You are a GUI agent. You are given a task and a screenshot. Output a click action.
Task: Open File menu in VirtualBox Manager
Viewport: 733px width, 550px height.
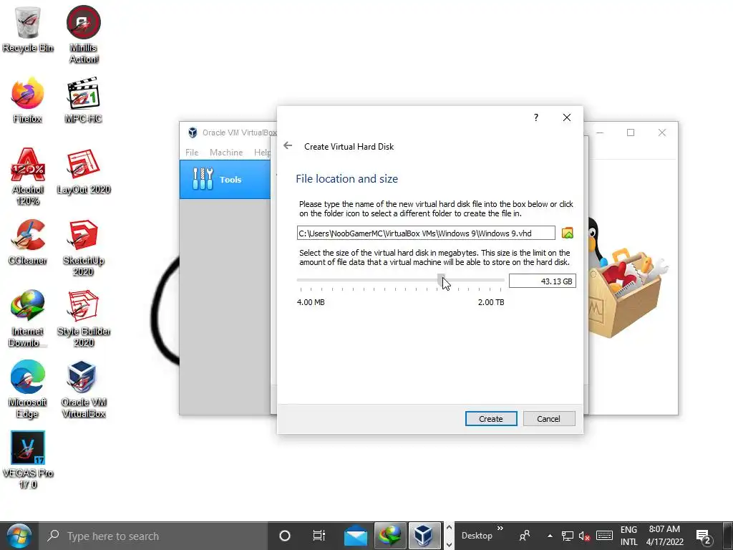tap(192, 153)
